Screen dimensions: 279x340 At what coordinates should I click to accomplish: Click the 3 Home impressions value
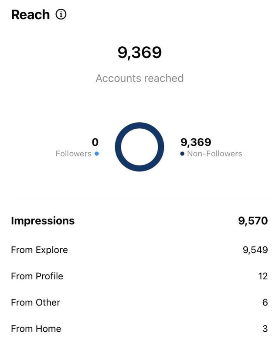pos(265,329)
